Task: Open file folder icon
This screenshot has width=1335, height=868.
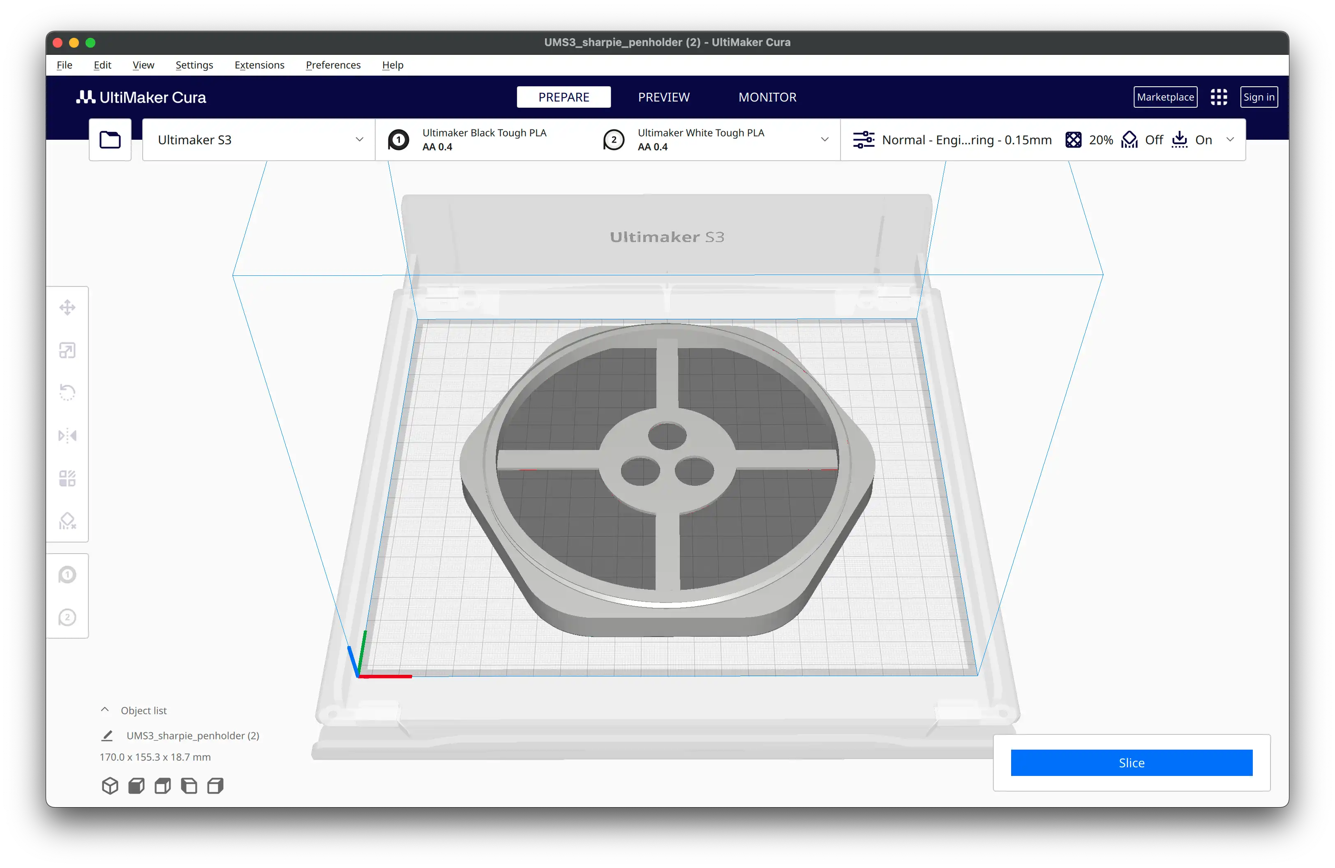Action: 110,140
